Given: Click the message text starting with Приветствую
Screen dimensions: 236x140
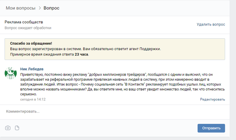Looking at the screenshot, I should (x=122, y=84).
